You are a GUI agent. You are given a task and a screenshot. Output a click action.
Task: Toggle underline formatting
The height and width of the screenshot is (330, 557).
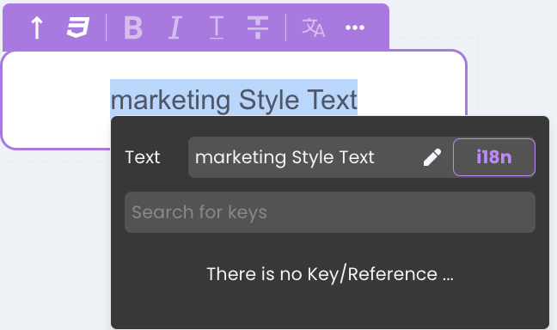pos(216,27)
